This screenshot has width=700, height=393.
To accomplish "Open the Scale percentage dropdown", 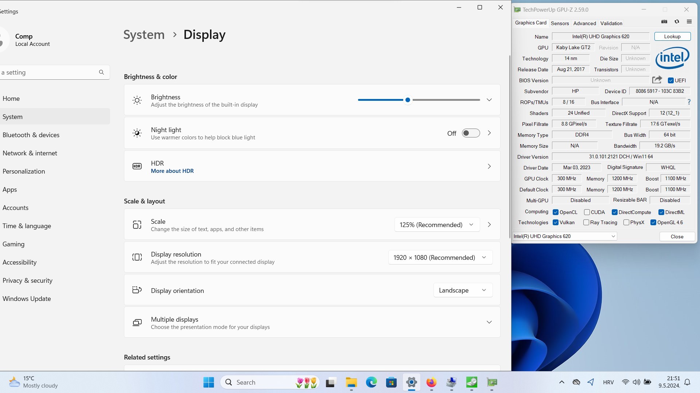I will pyautogui.click(x=437, y=225).
